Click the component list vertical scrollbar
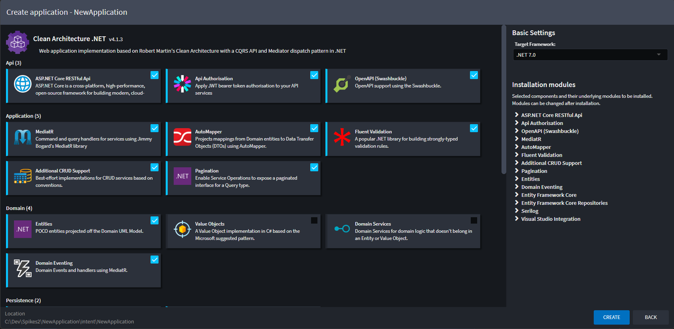This screenshot has width=674, height=329. (504, 100)
